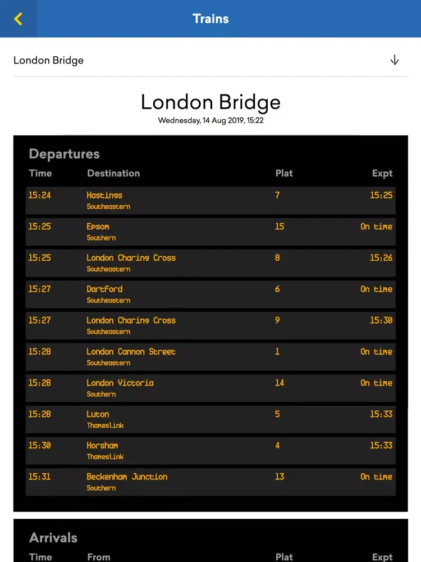Screen dimensions: 421x562
Task: Click the departures Plat column header
Action: coord(284,173)
